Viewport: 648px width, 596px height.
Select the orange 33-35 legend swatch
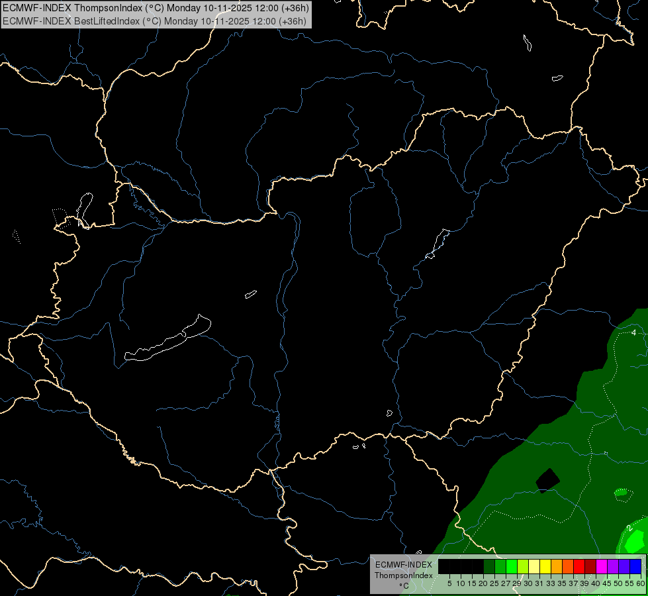click(x=557, y=566)
